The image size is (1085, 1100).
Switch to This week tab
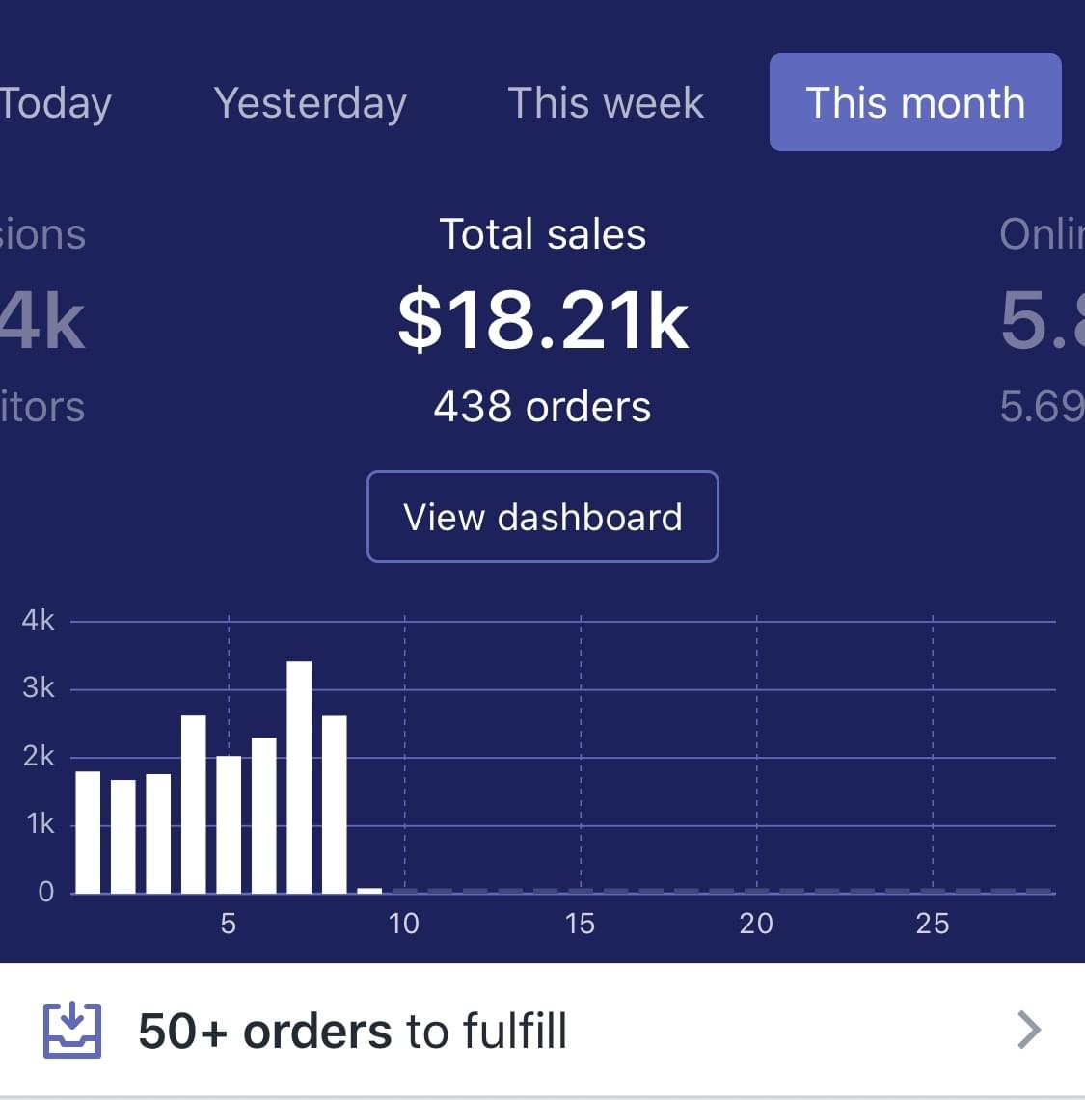[x=606, y=103]
